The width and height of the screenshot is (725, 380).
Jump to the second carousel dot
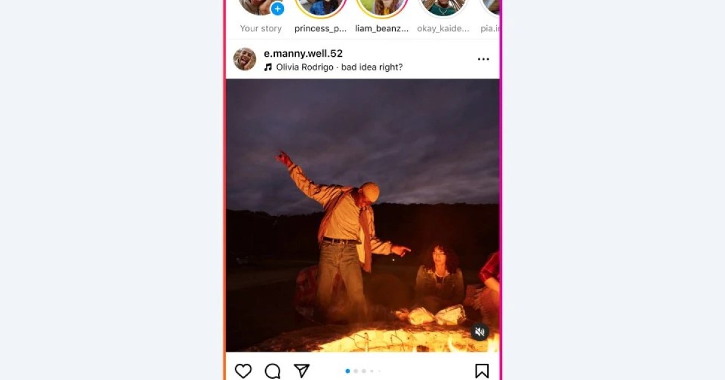(x=356, y=371)
